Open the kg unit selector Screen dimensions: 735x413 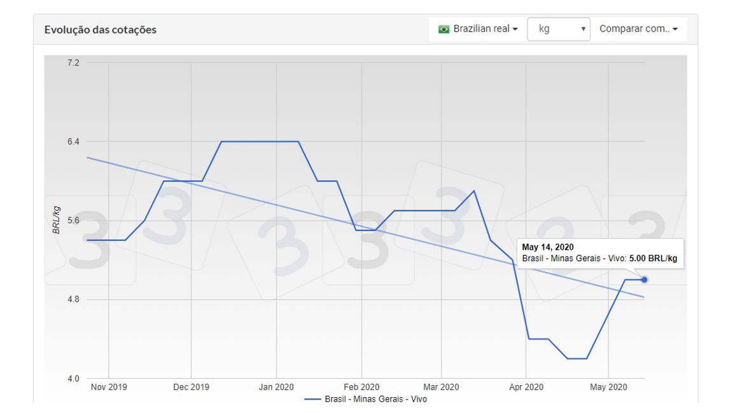(559, 29)
